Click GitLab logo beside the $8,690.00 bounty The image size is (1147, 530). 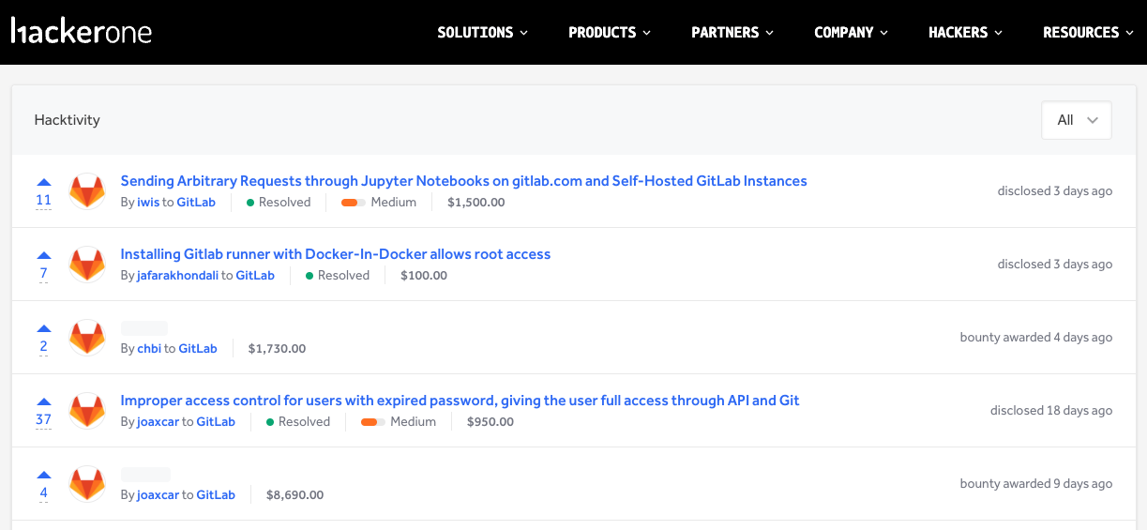pyautogui.click(x=87, y=484)
